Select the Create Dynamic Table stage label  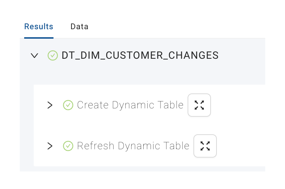(130, 105)
